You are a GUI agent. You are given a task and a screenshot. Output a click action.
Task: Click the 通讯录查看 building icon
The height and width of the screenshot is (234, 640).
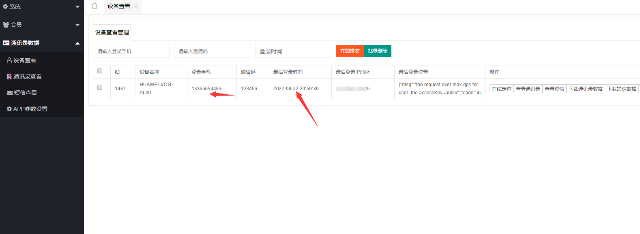(x=9, y=77)
